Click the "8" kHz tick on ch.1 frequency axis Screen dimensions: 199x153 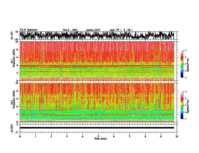tap(17, 49)
